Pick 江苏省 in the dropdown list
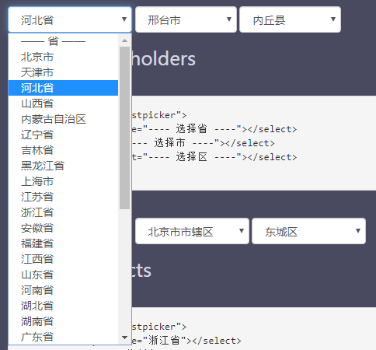Image resolution: width=376 pixels, height=350 pixels. click(63, 197)
